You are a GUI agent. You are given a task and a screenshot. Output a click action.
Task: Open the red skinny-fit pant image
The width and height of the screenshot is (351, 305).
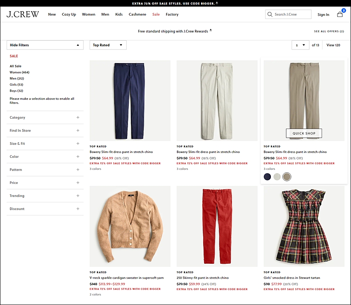[x=217, y=226]
